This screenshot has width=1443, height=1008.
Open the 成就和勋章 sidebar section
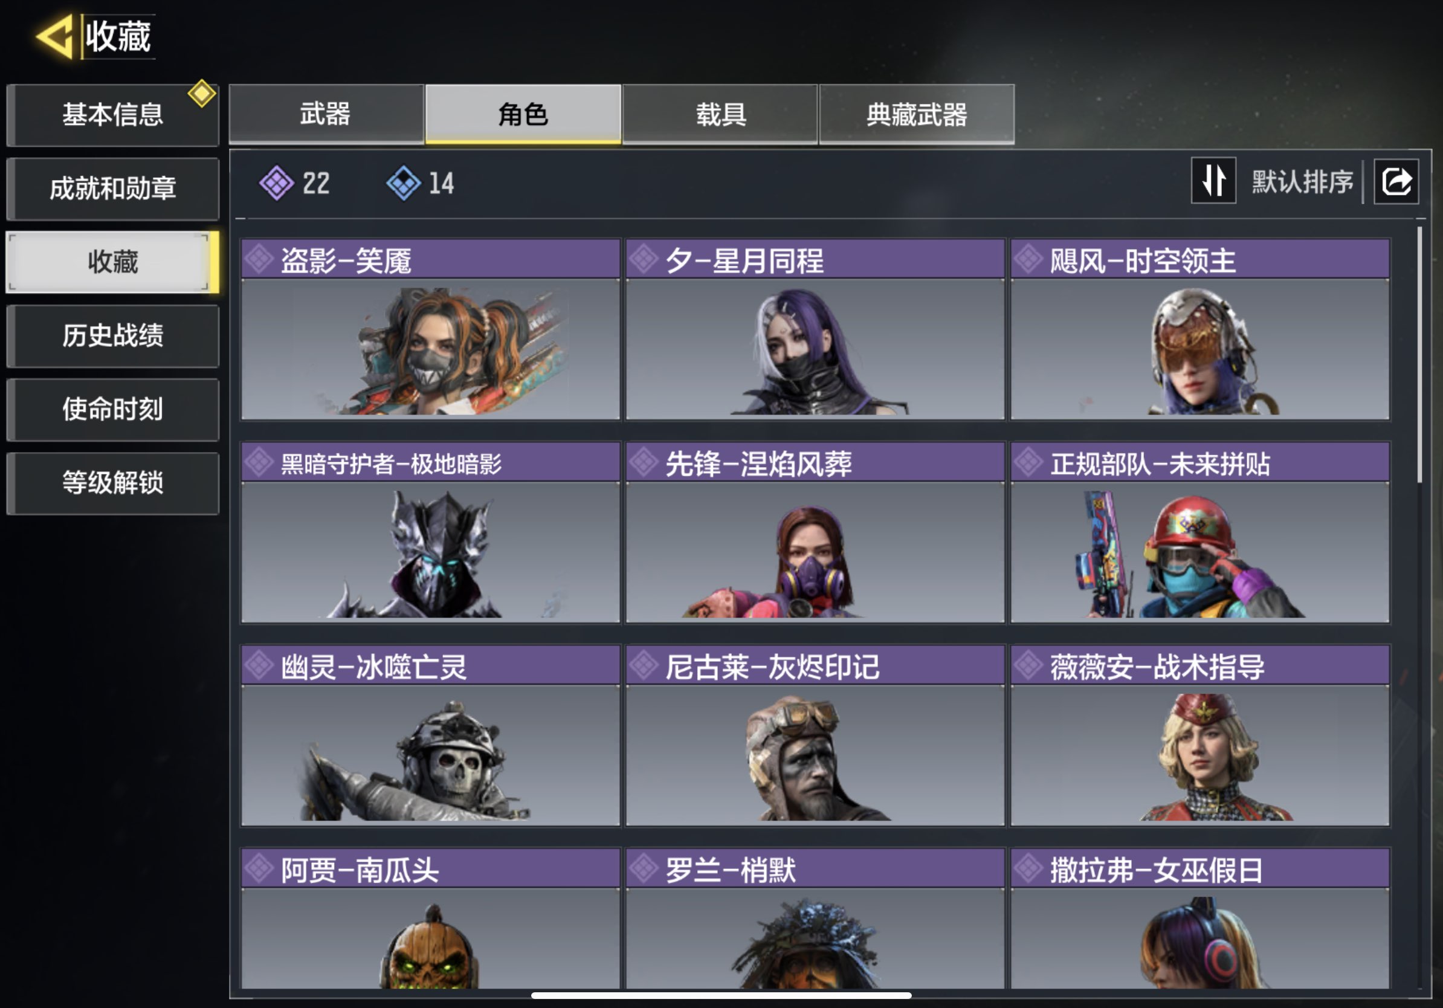coord(112,189)
